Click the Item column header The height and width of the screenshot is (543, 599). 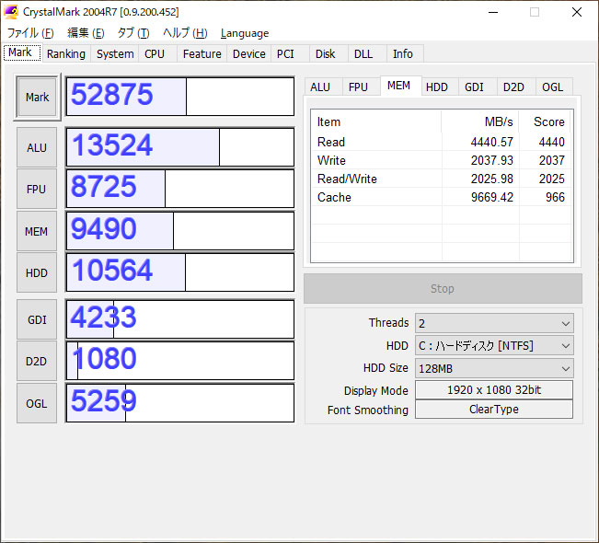pos(376,121)
